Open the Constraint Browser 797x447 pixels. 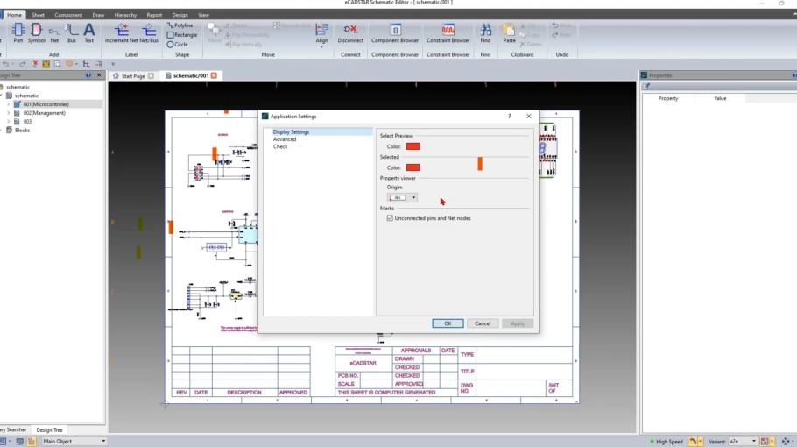448,32
